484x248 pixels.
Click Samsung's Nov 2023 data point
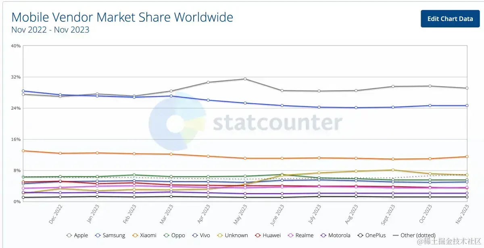click(467, 106)
